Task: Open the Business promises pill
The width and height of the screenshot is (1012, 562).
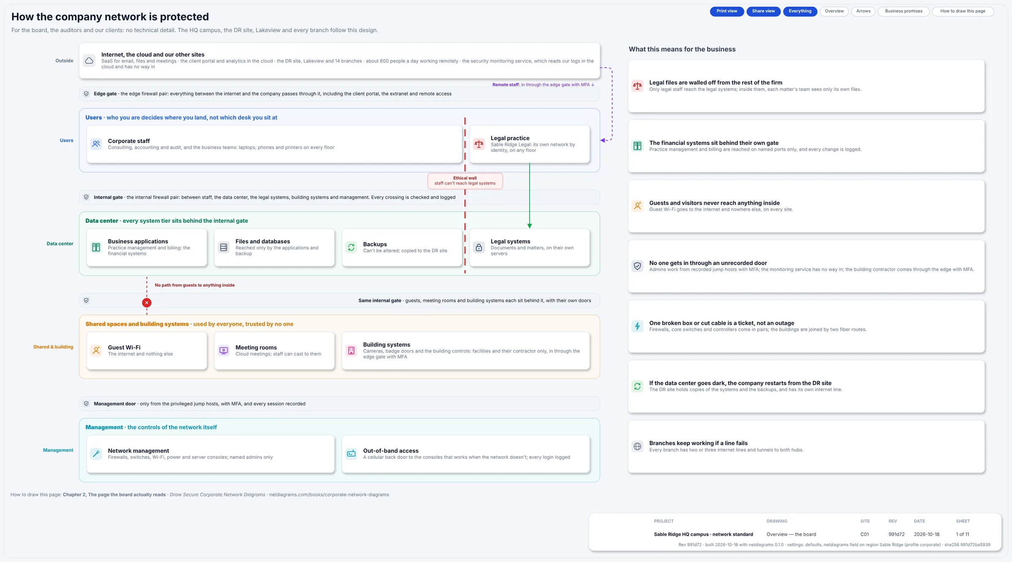Action: point(904,11)
